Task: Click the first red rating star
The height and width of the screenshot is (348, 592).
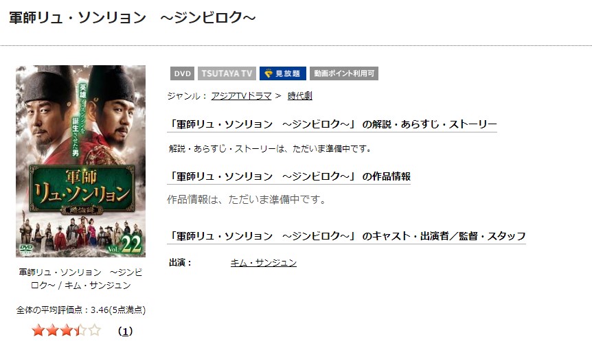Action: coord(38,331)
